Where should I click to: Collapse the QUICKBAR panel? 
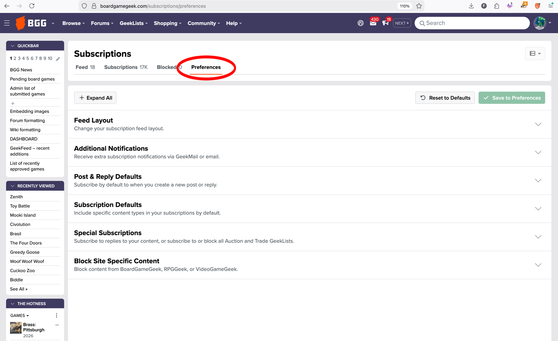(12, 45)
